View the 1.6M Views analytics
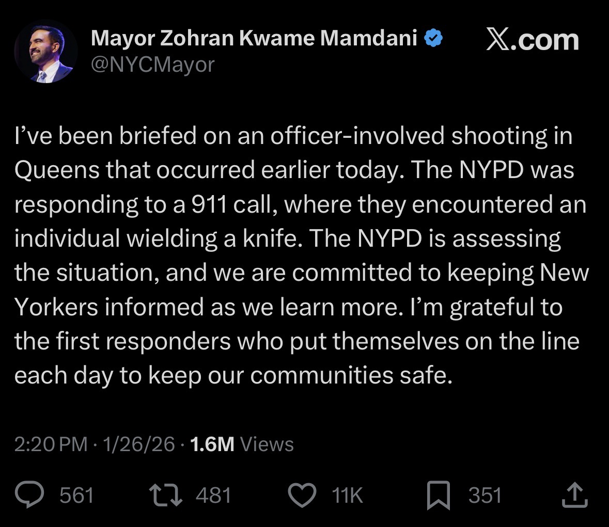The height and width of the screenshot is (527, 609). click(242, 444)
